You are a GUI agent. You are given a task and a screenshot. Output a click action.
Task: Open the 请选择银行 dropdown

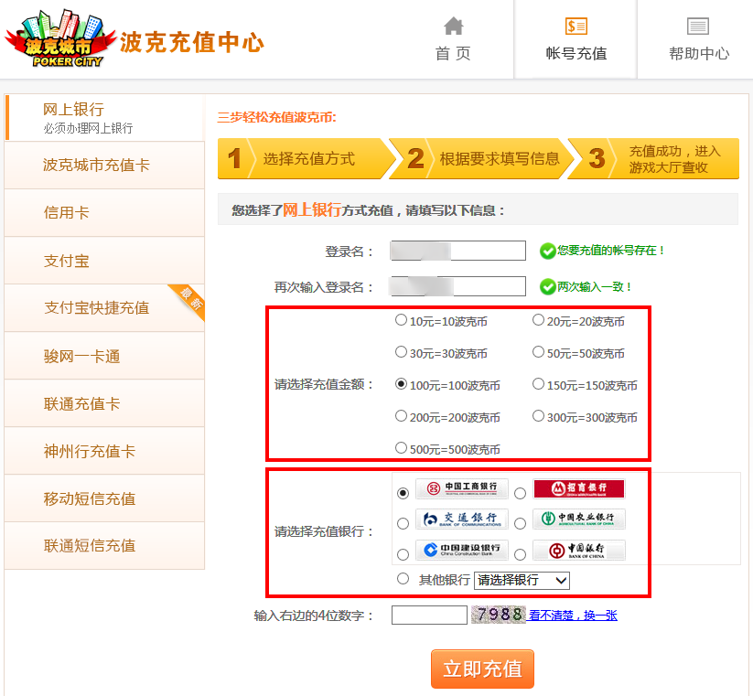[522, 581]
